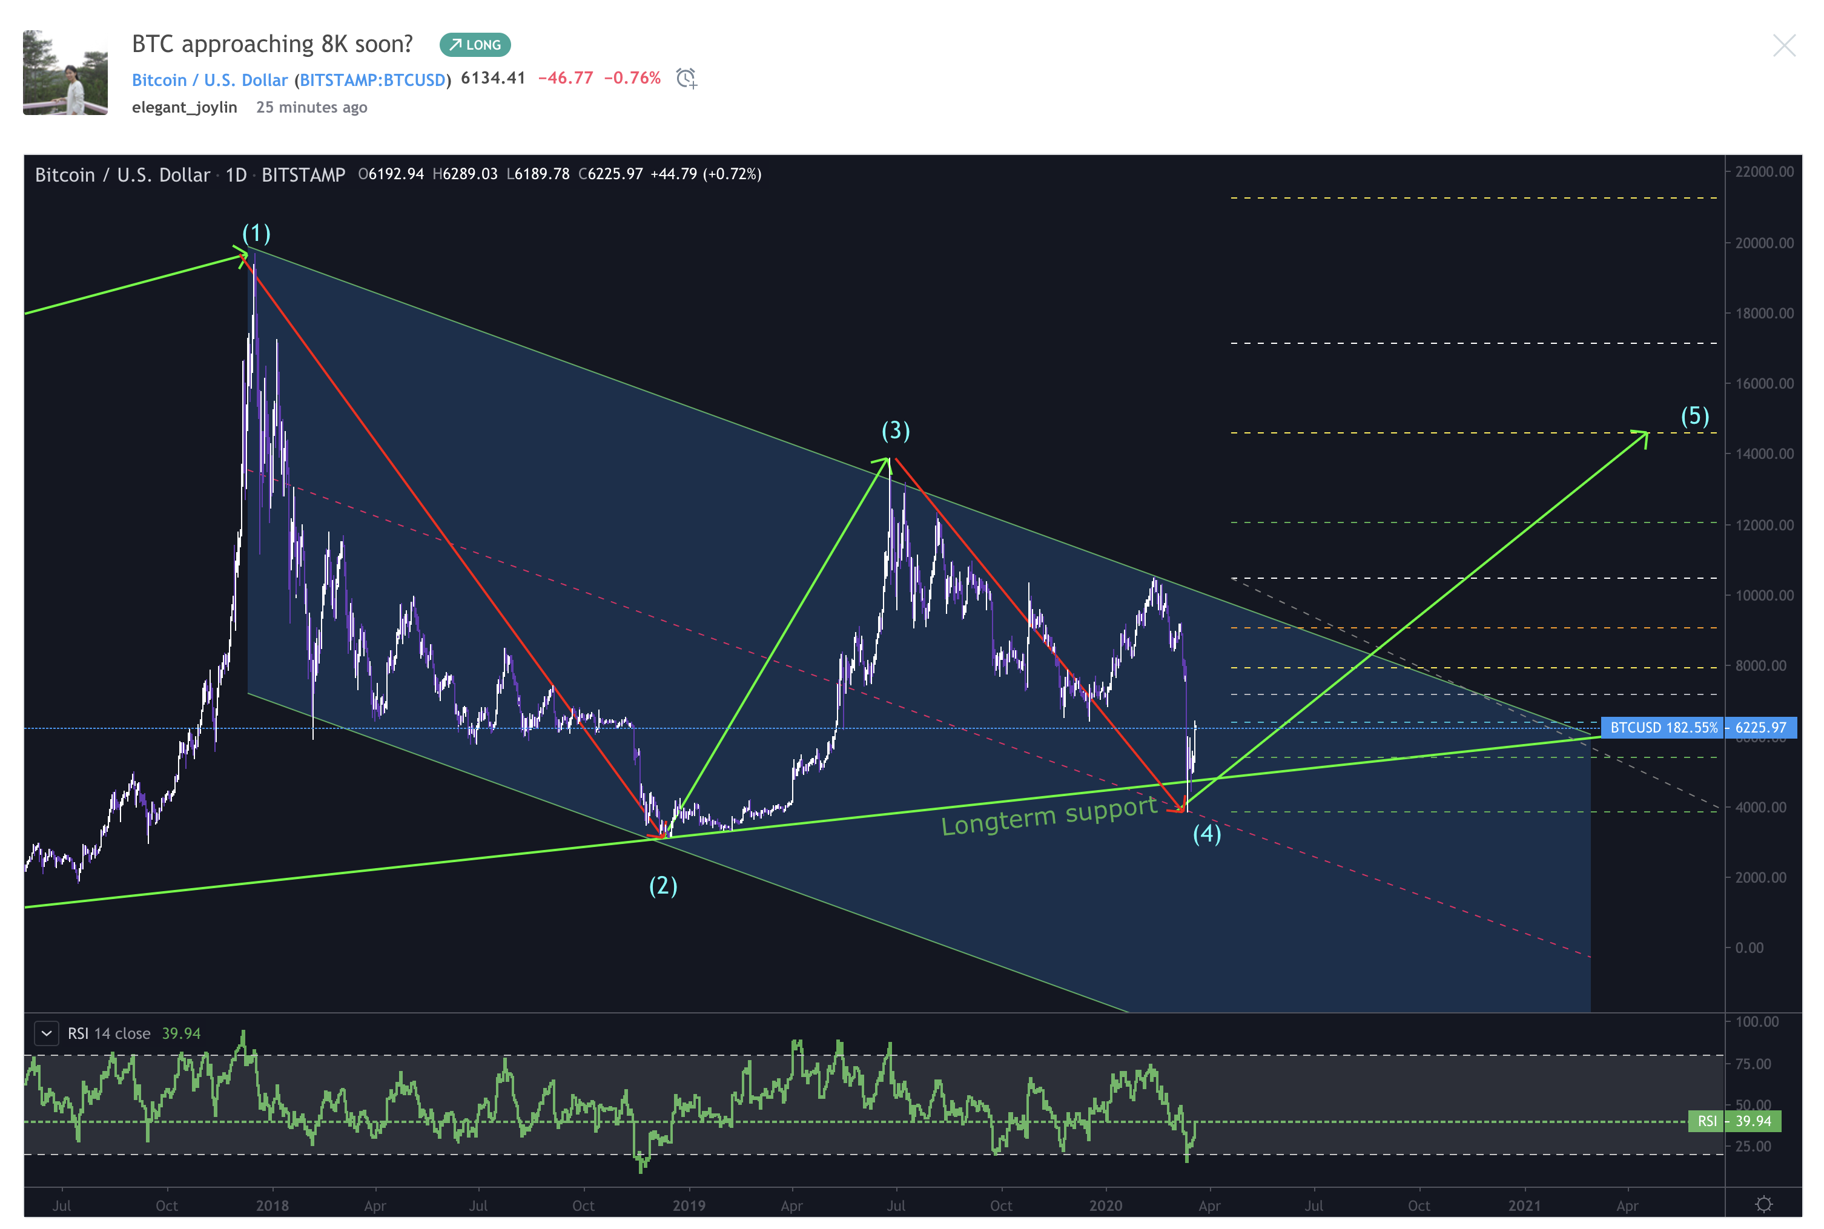
Task: Open elegant_joylin author profile name
Action: click(184, 107)
